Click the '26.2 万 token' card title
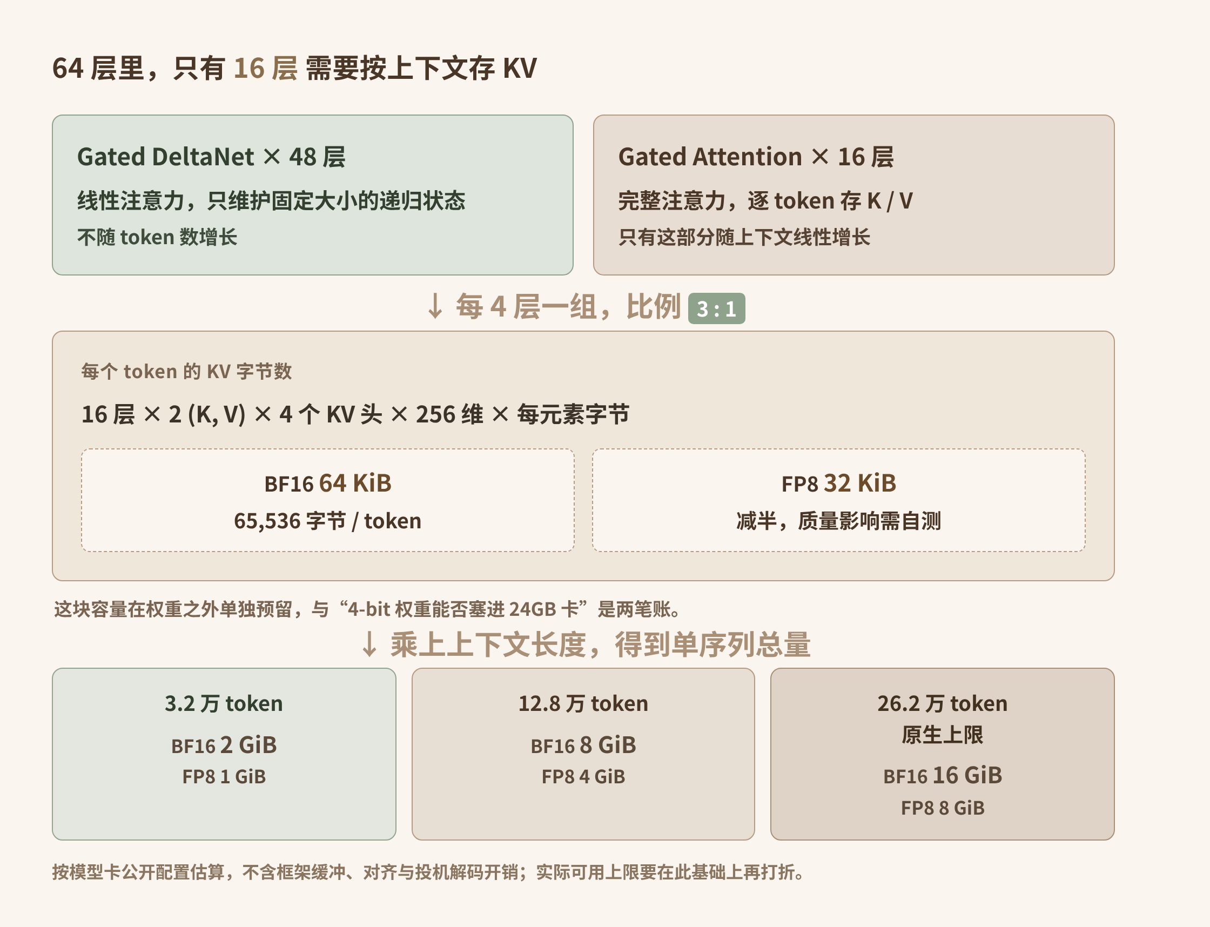This screenshot has height=927, width=1210. click(x=943, y=703)
